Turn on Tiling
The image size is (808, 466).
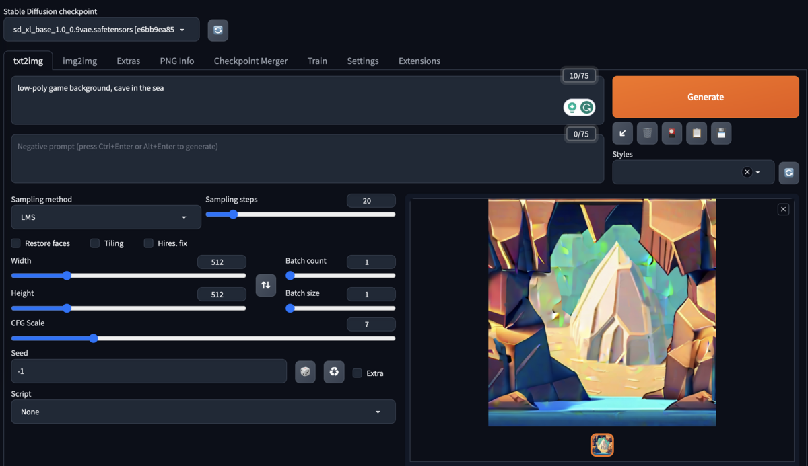[x=94, y=243]
